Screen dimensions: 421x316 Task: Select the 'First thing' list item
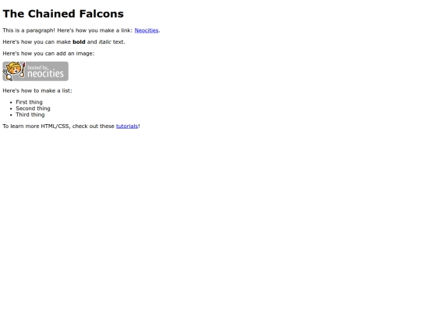29,102
